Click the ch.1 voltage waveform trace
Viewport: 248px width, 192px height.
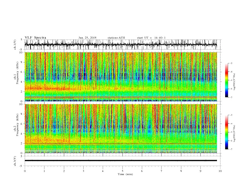121,45
